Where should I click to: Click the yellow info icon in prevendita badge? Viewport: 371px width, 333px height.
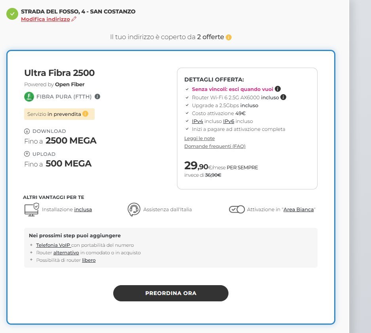85,114
